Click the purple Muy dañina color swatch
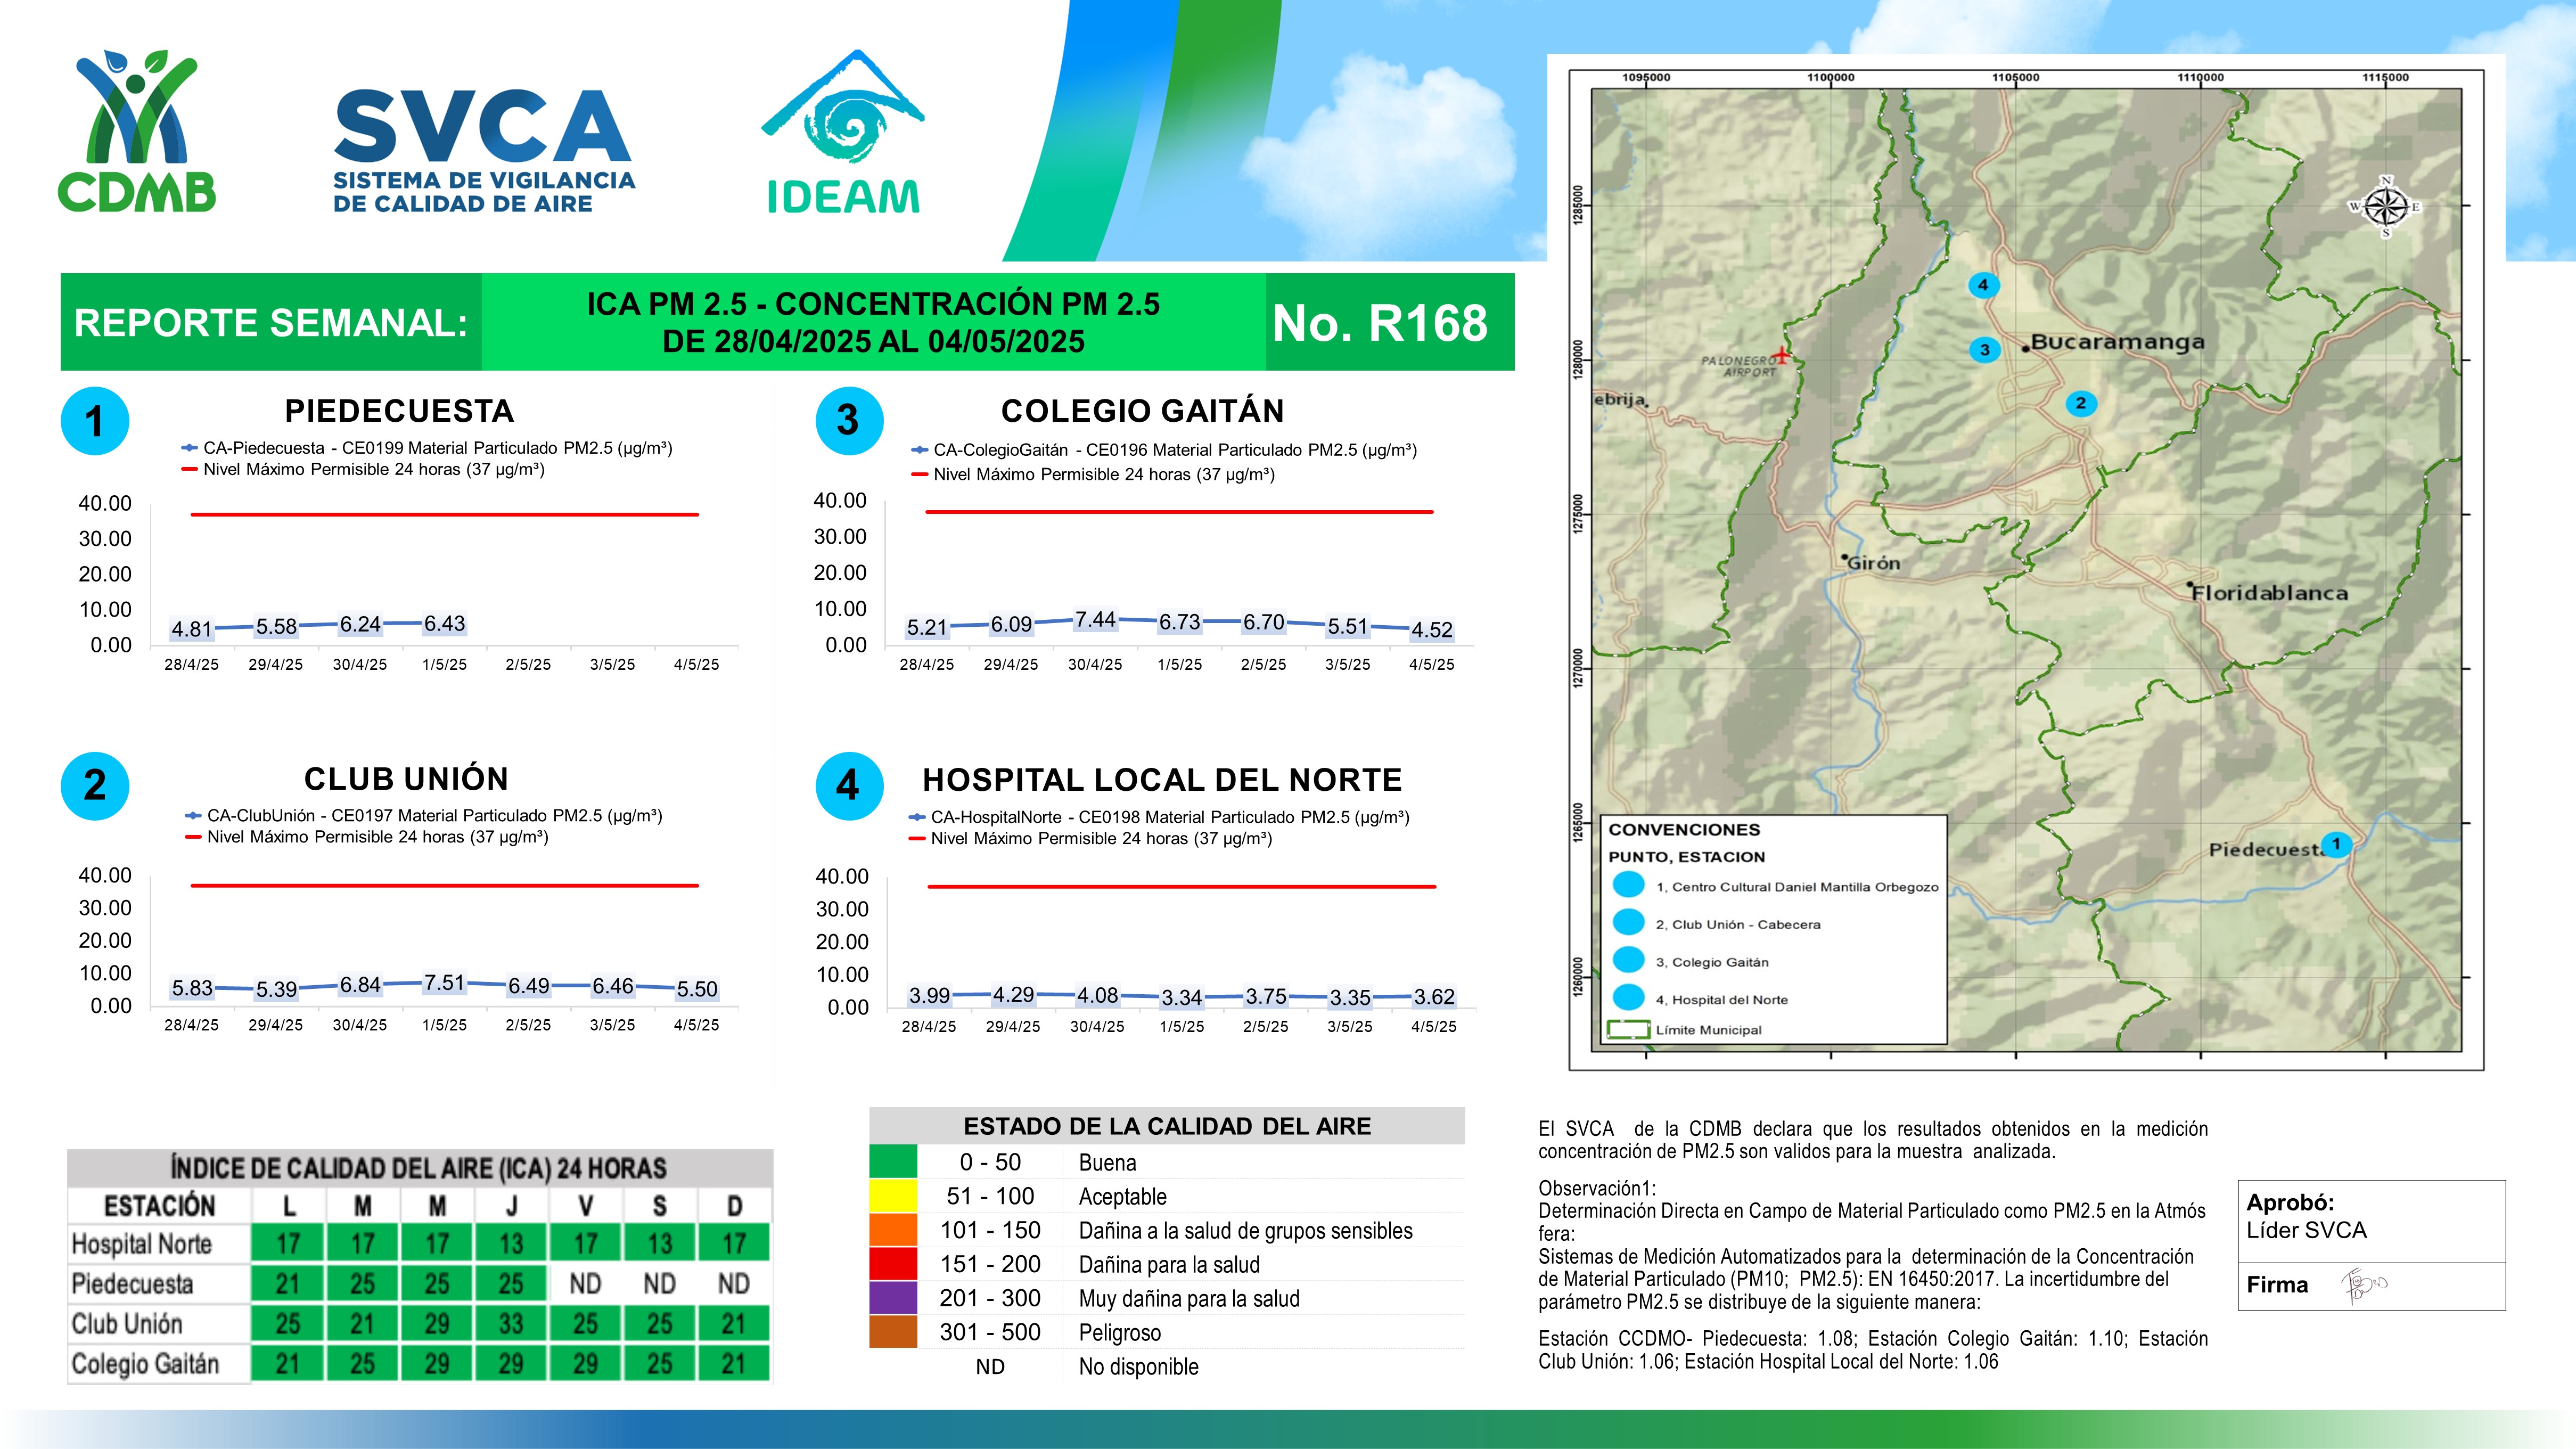This screenshot has width=2576, height=1449. [x=893, y=1298]
